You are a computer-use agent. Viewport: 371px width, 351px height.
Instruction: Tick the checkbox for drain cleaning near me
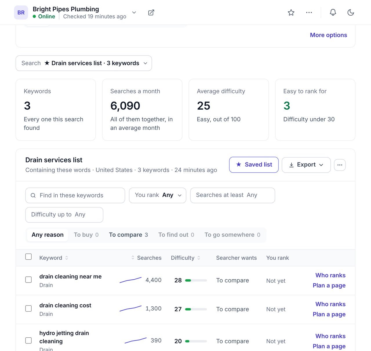pyautogui.click(x=28, y=280)
